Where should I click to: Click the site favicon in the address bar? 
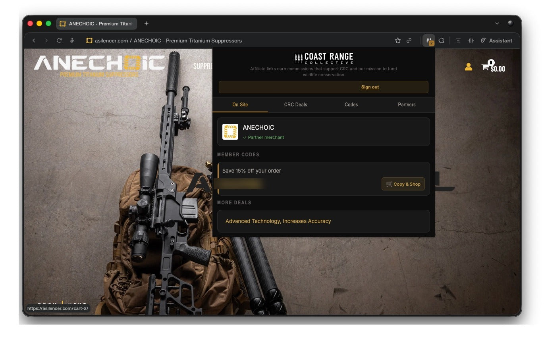[x=89, y=40]
